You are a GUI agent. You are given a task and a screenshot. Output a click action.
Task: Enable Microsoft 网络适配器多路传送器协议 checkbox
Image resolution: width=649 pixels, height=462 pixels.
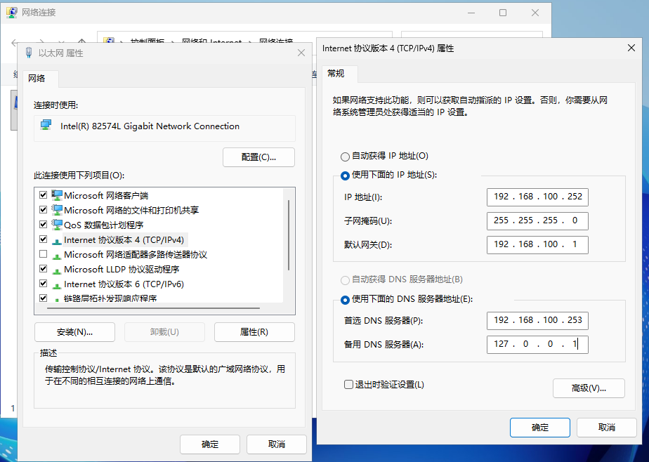click(x=44, y=254)
